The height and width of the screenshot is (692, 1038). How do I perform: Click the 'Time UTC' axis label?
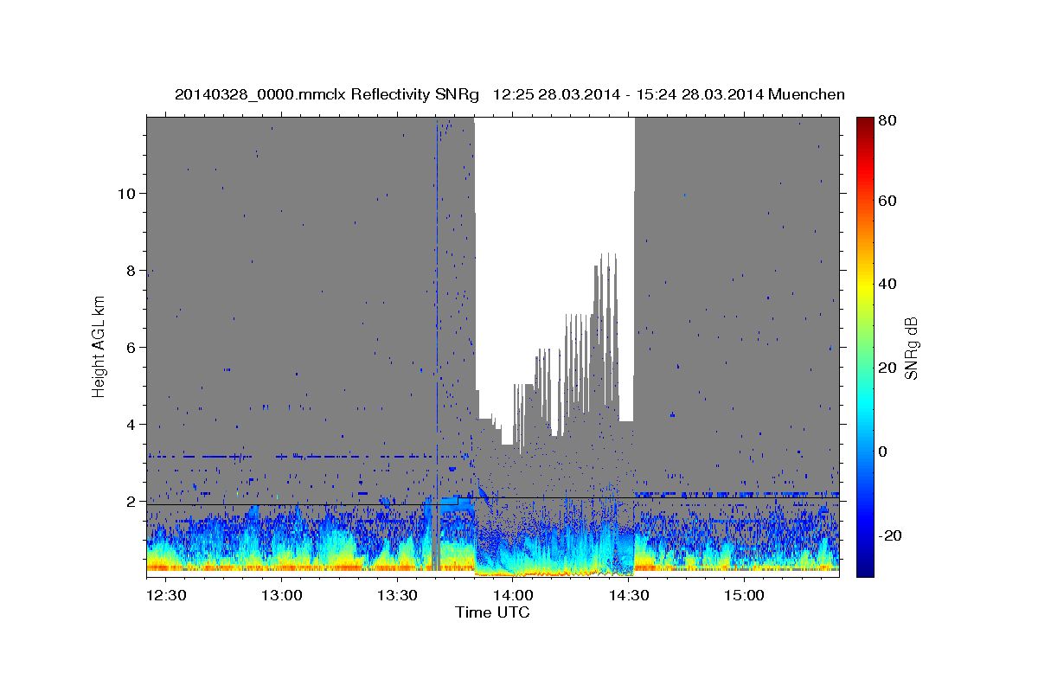coord(492,612)
